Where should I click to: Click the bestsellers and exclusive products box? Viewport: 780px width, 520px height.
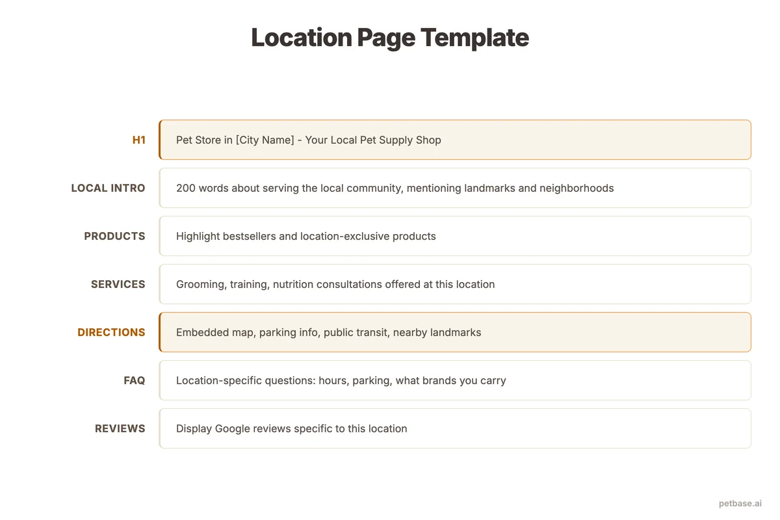tap(455, 236)
